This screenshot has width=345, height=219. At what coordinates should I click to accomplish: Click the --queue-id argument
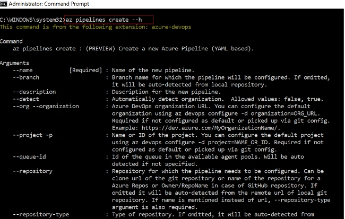[29, 157]
